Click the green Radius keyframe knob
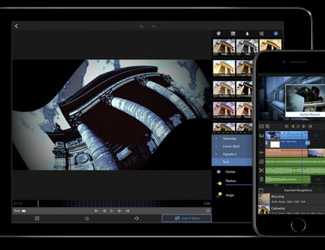 pyautogui.click(x=219, y=184)
